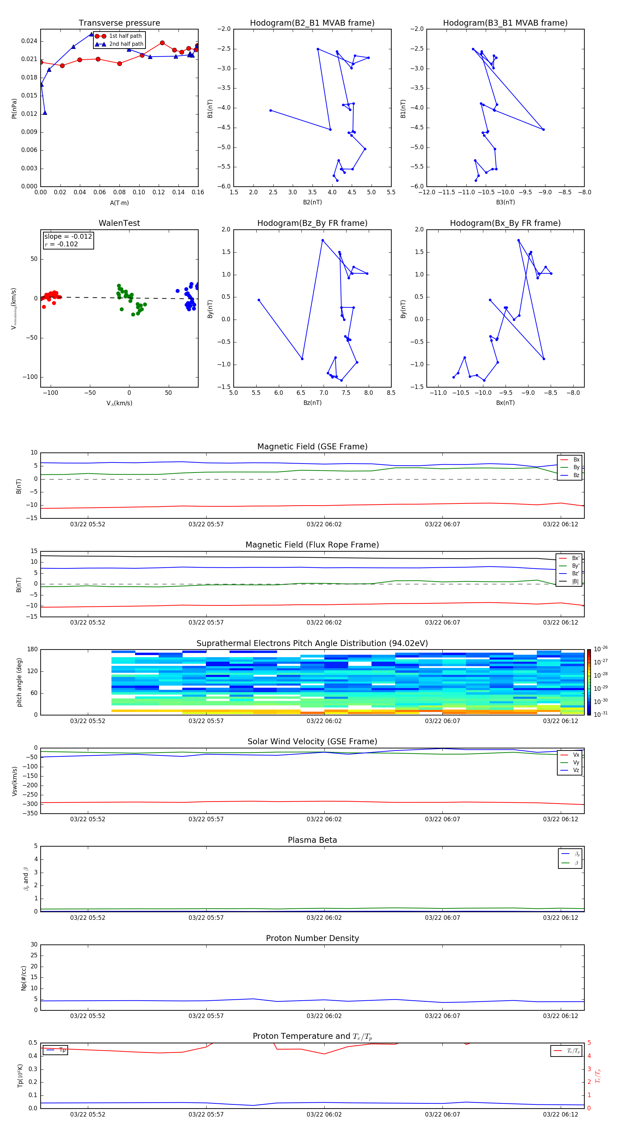The image size is (625, 1145).
Task: Click the 'V_A(km/s)' x-axis label
Action: [119, 403]
